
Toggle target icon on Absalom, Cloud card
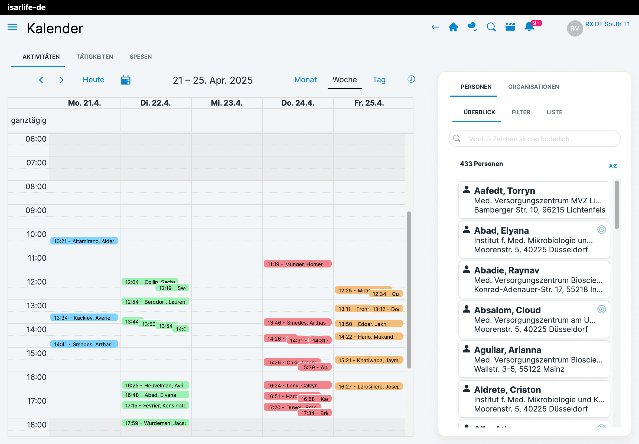[601, 309]
